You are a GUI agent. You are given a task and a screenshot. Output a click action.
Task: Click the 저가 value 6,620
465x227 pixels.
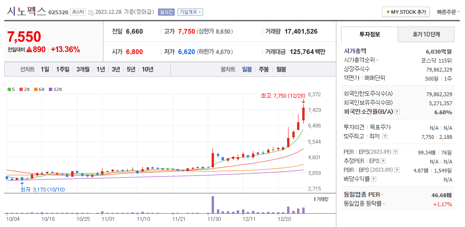coord(186,52)
